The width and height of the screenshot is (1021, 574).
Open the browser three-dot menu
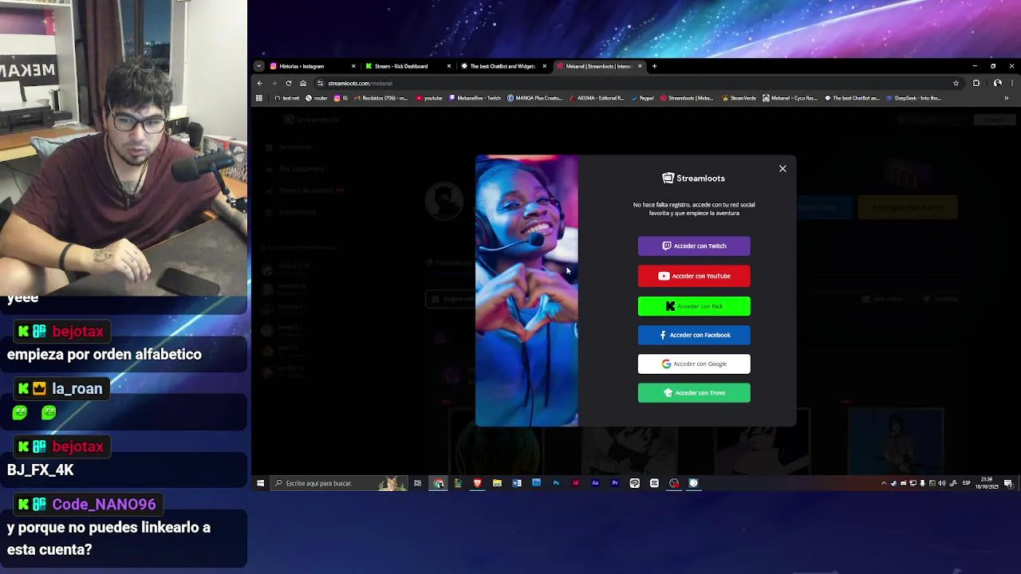tap(1012, 83)
